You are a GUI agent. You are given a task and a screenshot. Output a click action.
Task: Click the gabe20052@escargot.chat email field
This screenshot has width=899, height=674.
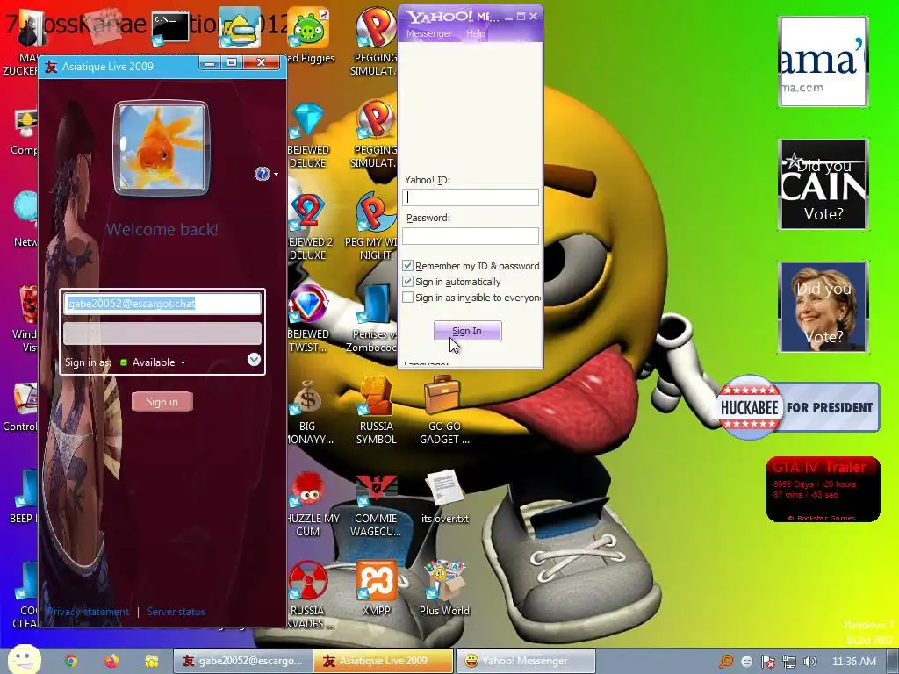coord(162,304)
